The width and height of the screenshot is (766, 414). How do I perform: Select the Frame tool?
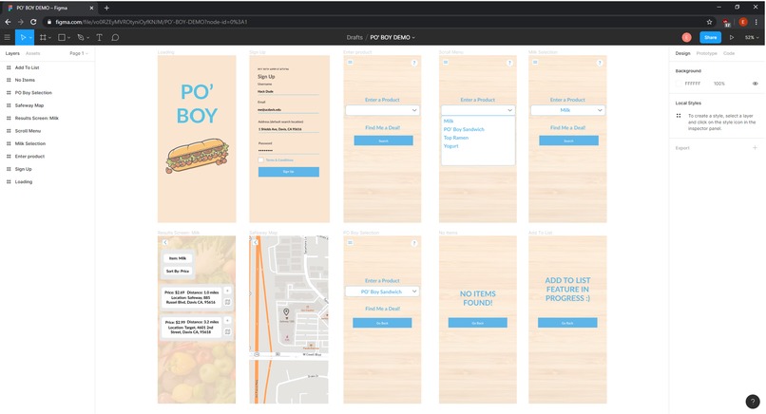coord(43,37)
